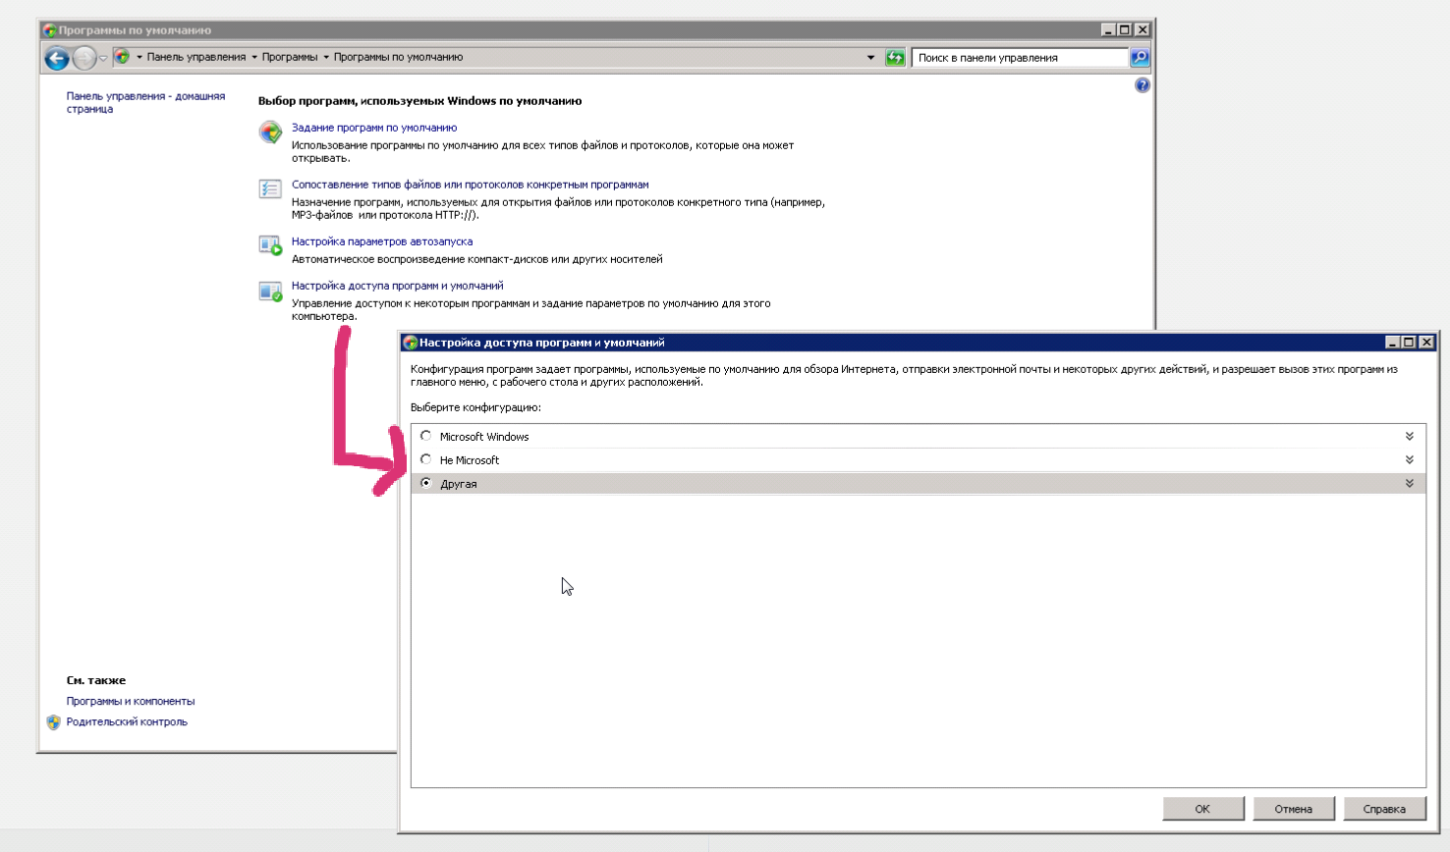Minimize the 'Программы по умолчанию' window
The image size is (1450, 852).
1108,30
